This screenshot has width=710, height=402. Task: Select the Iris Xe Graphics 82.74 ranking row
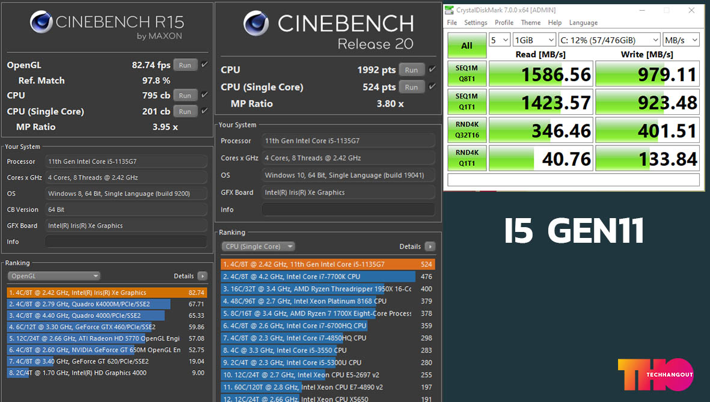tap(107, 293)
